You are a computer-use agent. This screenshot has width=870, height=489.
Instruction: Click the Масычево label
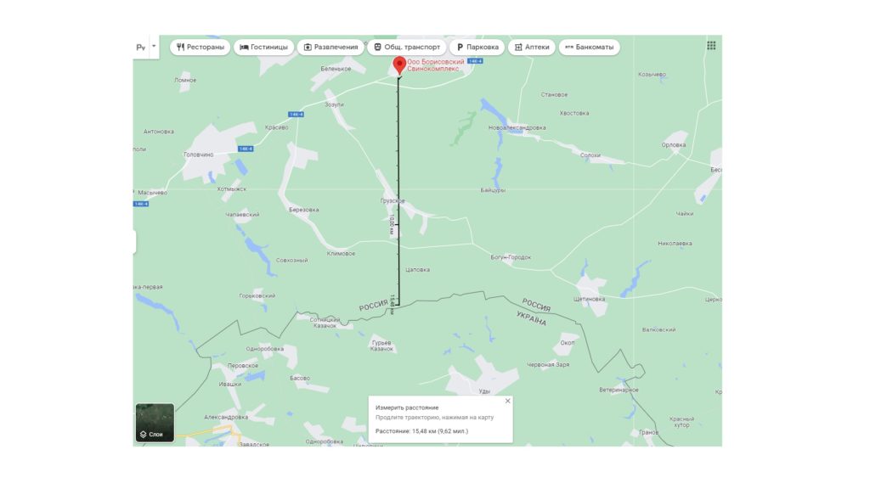click(x=153, y=193)
